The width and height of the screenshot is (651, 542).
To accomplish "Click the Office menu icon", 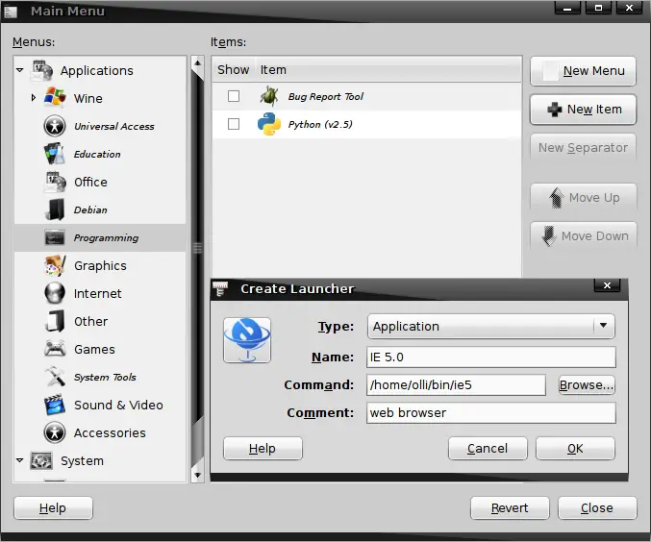I will coord(55,182).
